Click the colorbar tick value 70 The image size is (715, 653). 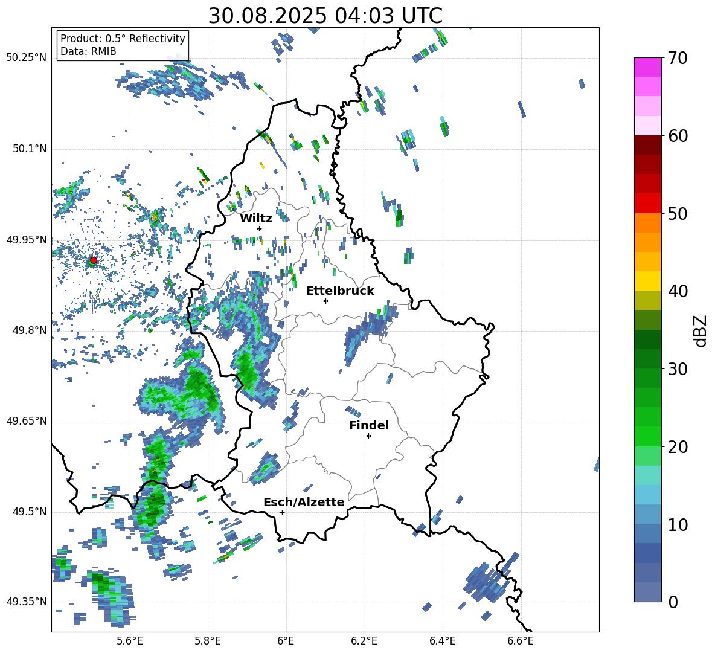[678, 59]
